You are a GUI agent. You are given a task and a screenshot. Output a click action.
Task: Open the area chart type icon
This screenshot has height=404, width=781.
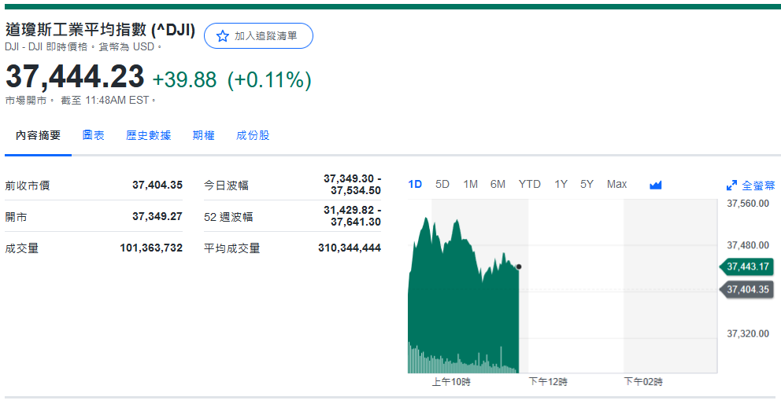tap(655, 185)
